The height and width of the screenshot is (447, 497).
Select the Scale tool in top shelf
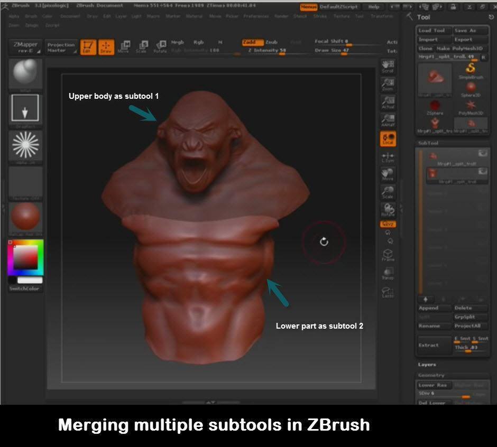click(142, 47)
